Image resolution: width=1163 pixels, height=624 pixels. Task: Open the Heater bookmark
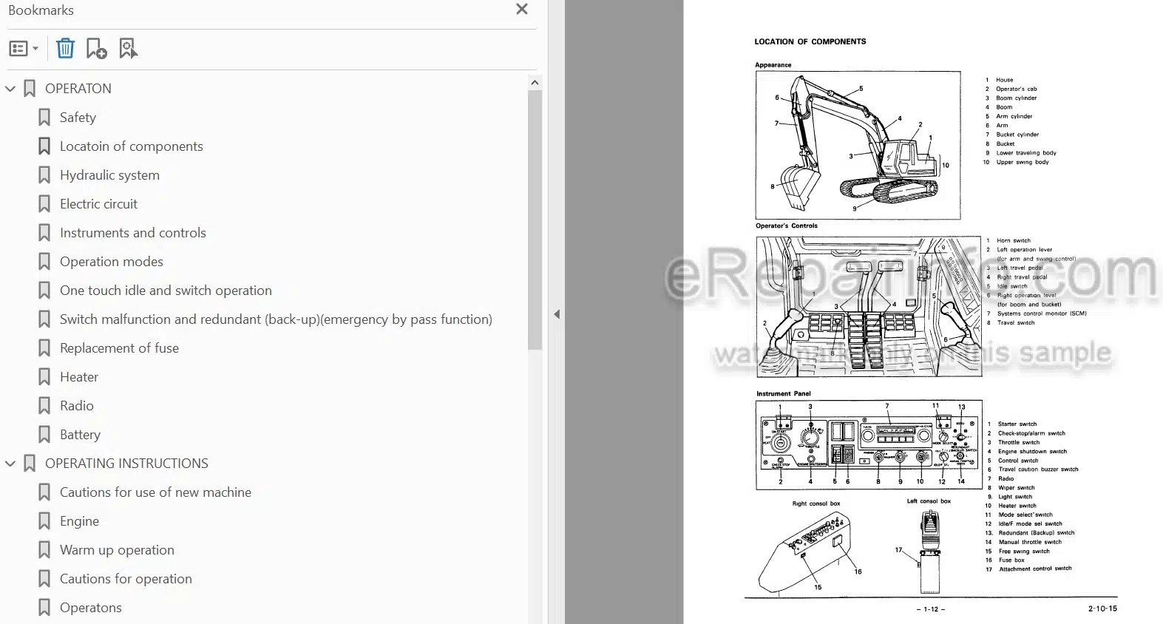coord(79,377)
